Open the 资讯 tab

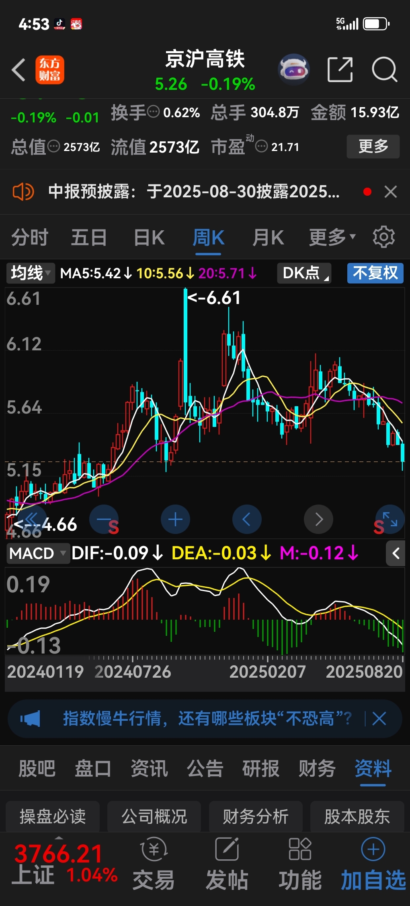coord(149,768)
